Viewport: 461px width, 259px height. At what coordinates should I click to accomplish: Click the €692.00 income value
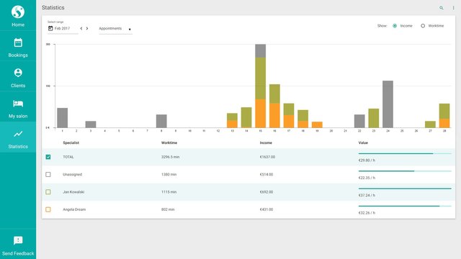point(267,192)
